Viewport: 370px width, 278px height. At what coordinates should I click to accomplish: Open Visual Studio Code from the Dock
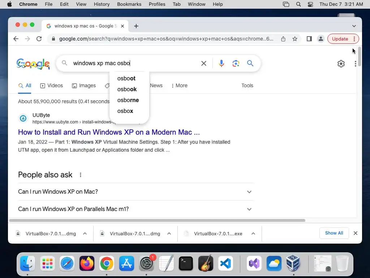tap(225, 264)
